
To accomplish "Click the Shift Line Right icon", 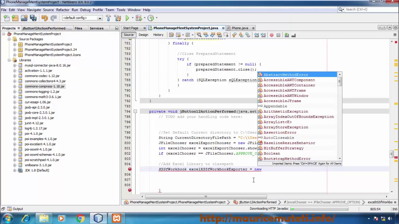I will pos(263,35).
